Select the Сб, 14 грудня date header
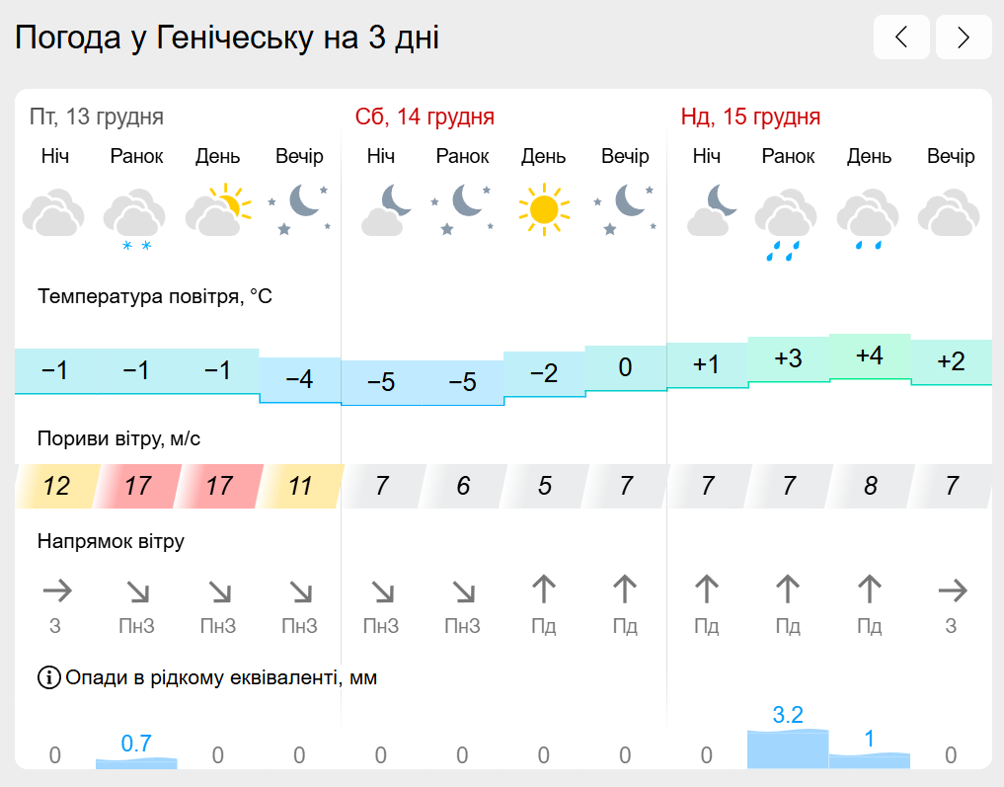The height and width of the screenshot is (787, 1004). 425,117
